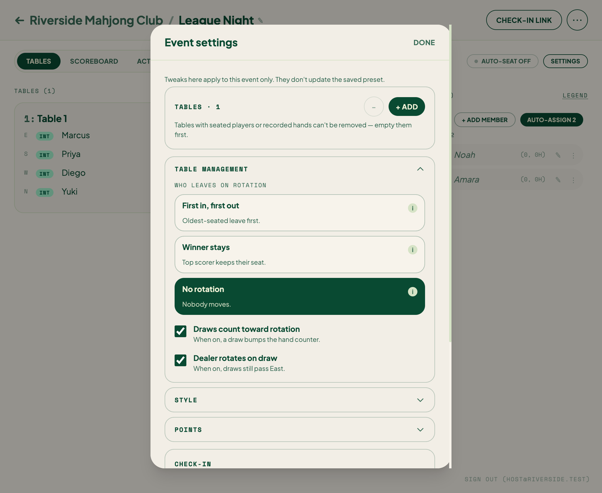Show info for No rotation
This screenshot has height=493, width=602.
[412, 292]
